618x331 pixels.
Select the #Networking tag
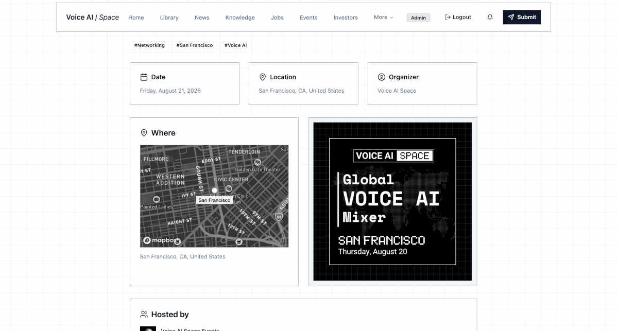(x=149, y=45)
